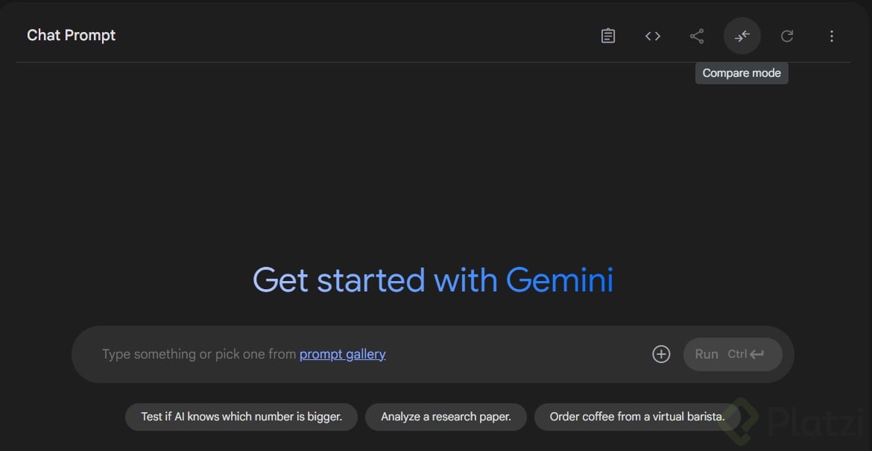Pick 'Order coffee from a virtual barista' chip

coord(636,417)
